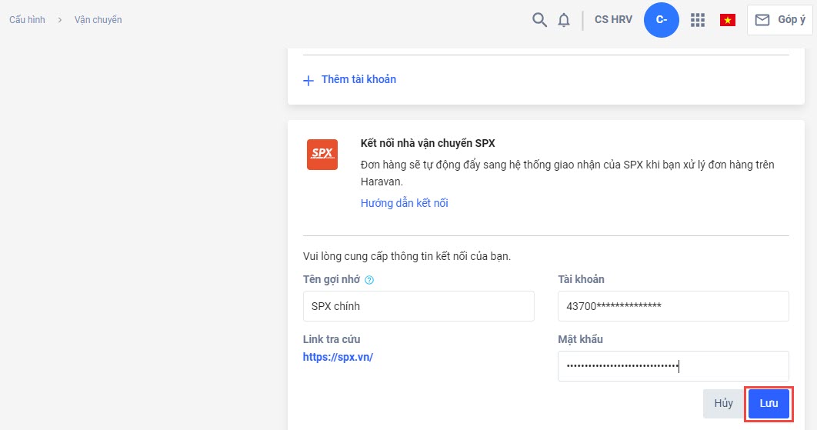817x430 pixels.
Task: Click the help icon beside Tên gợi nhớ
Action: coord(369,280)
